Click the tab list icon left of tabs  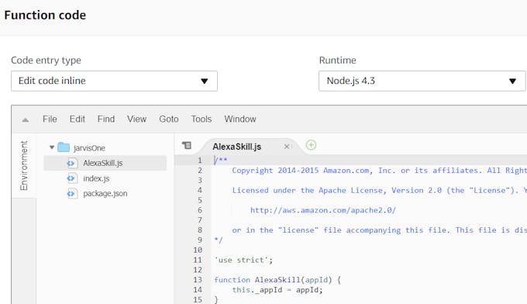click(187, 145)
